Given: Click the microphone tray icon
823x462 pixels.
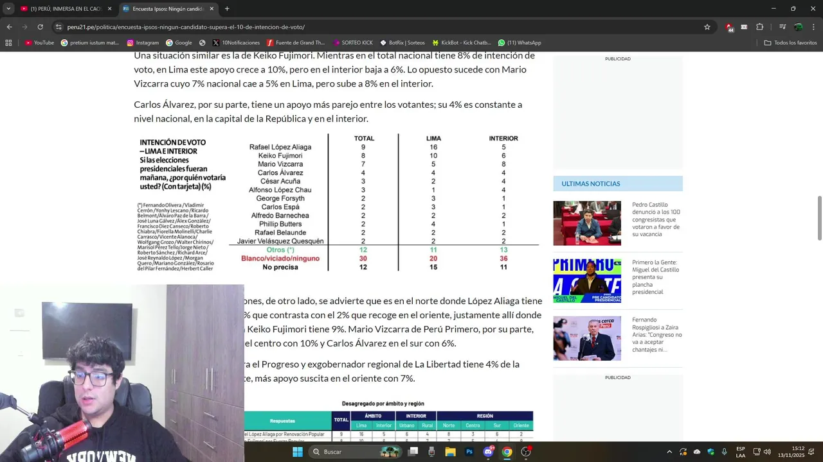Looking at the screenshot, I should pyautogui.click(x=725, y=452).
